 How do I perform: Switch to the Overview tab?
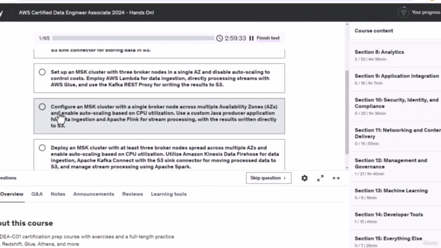click(x=12, y=194)
